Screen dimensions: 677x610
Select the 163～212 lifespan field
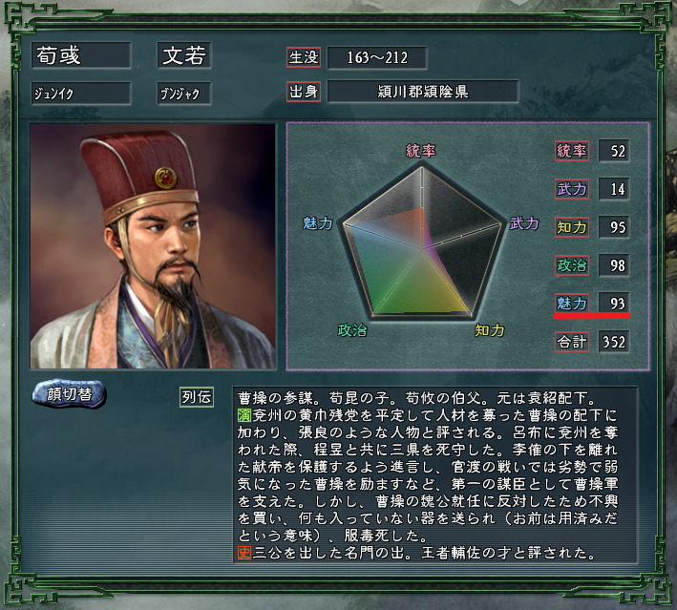click(377, 58)
